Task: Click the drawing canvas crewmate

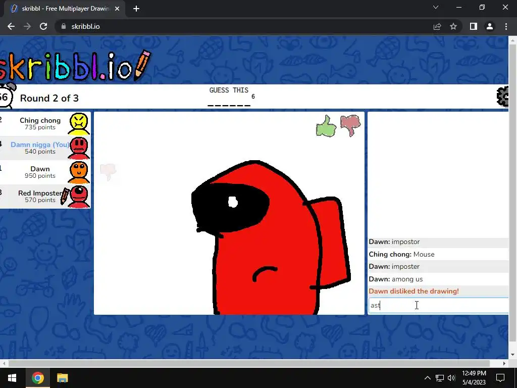Action: (x=271, y=237)
